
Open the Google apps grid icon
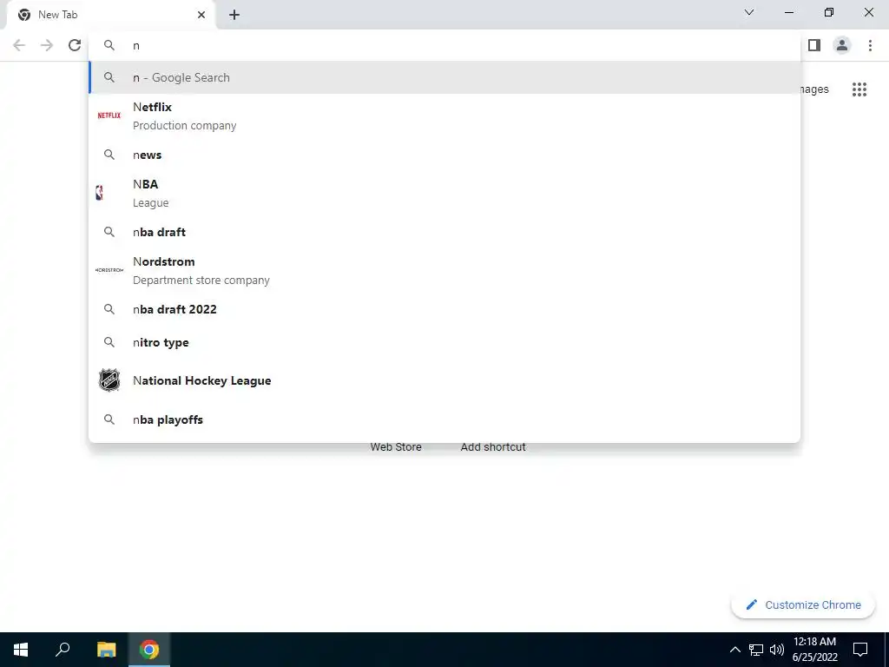click(859, 89)
